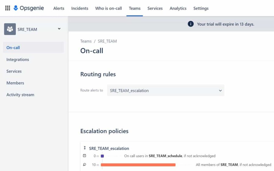The height and width of the screenshot is (171, 274).
Task: Open Analytics page
Action: click(178, 8)
